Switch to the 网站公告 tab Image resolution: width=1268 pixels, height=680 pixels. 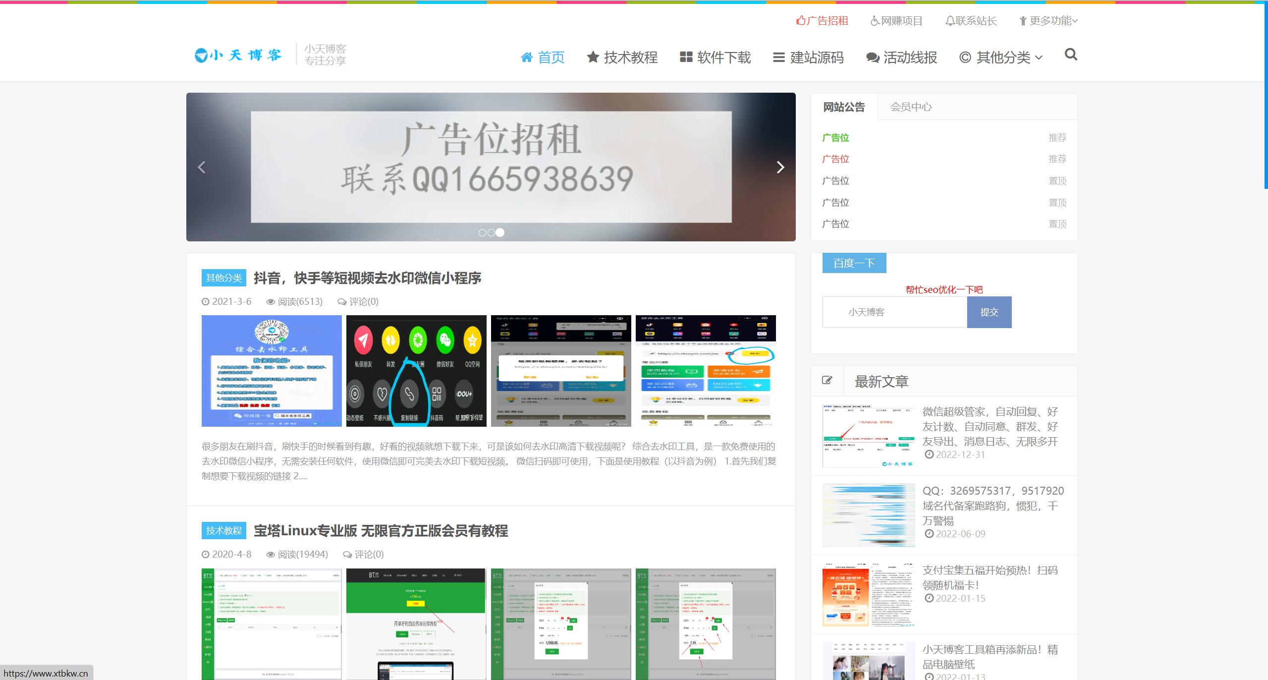click(844, 107)
